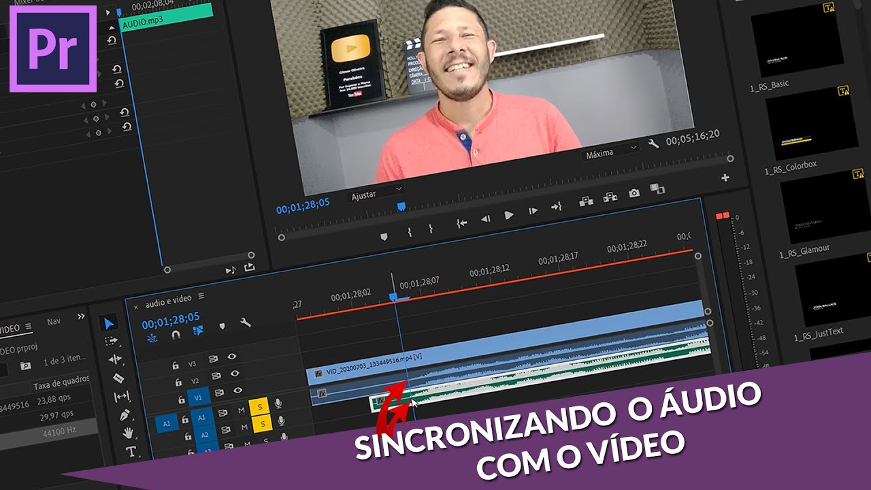The height and width of the screenshot is (490, 871).
Task: Mute track A2
Action: tap(244, 428)
